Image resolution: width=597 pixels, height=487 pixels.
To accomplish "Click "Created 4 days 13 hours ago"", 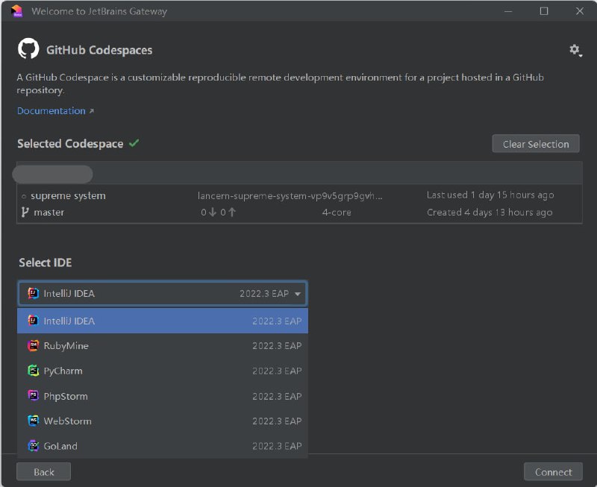I will click(x=490, y=213).
